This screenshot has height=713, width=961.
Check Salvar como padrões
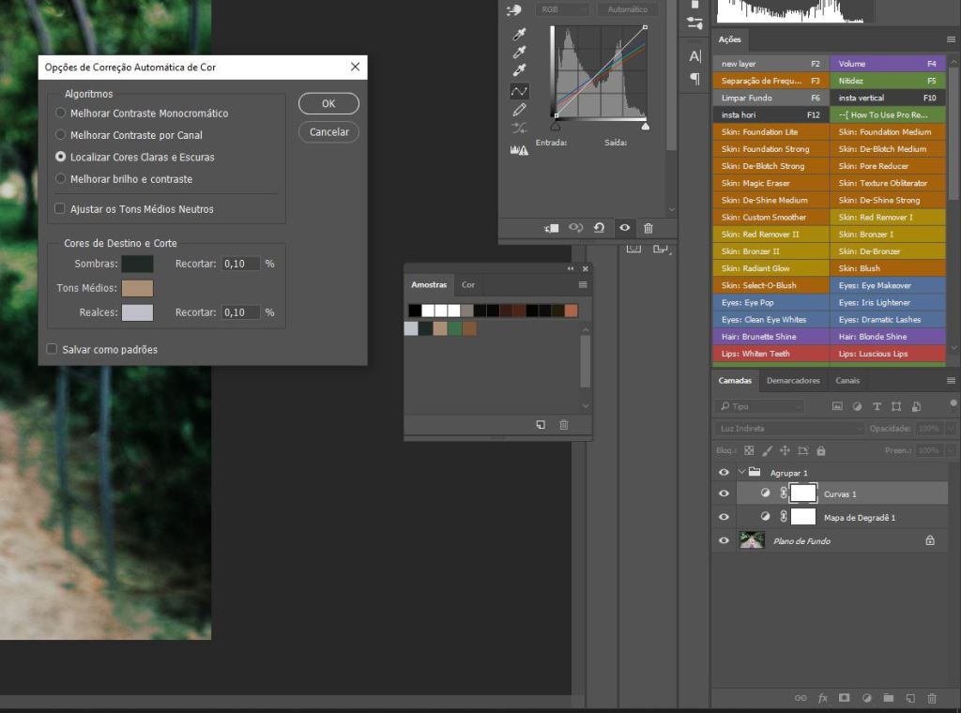[x=53, y=350]
